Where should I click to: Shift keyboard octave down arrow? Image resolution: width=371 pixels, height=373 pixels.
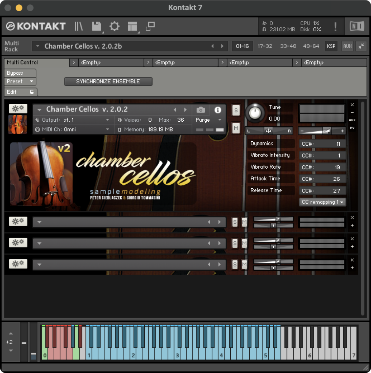tap(11, 350)
